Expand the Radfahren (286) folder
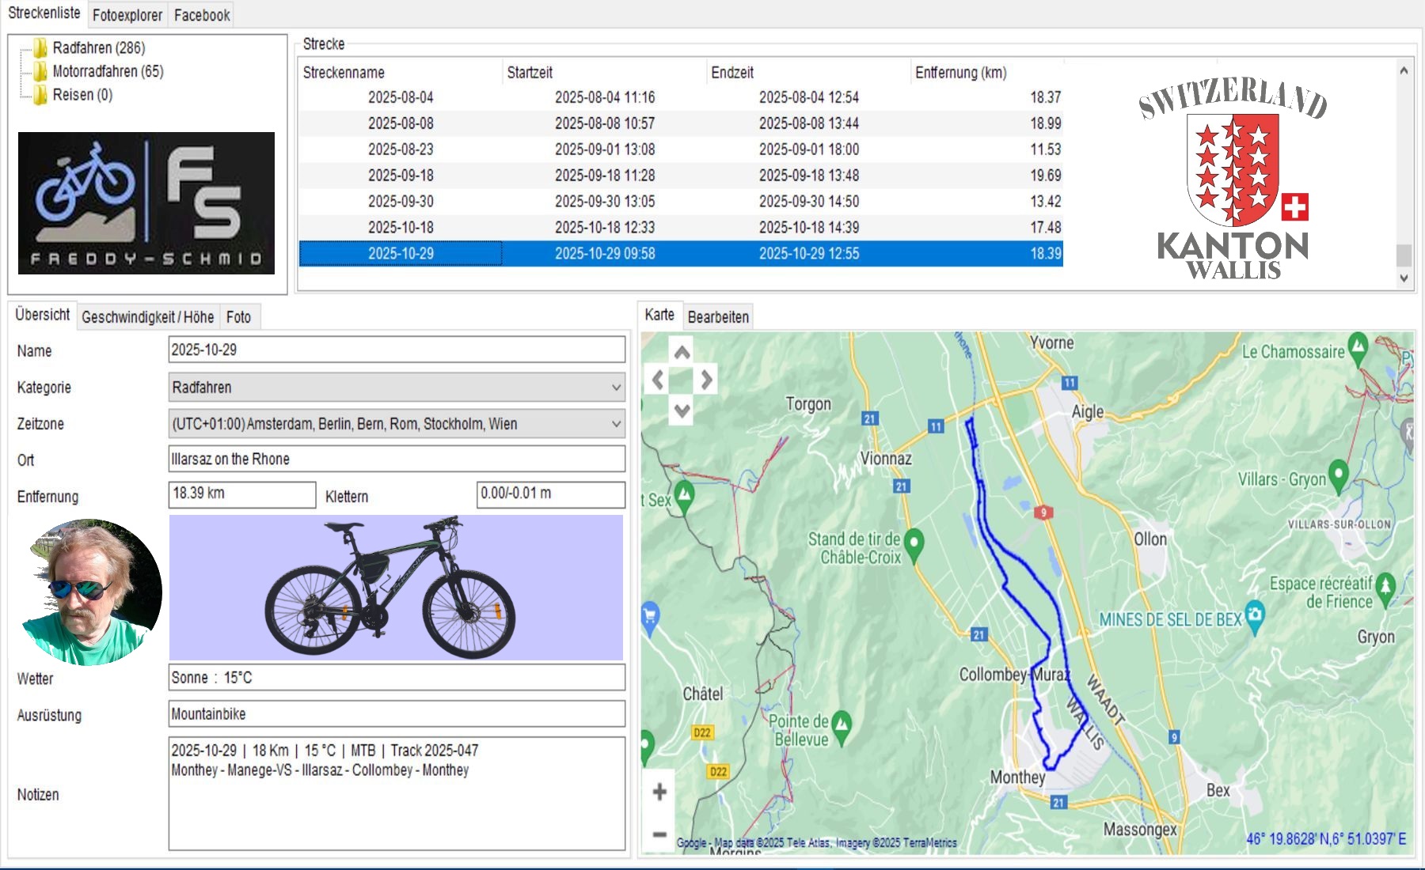Viewport: 1425px width, 870px height. coord(98,48)
